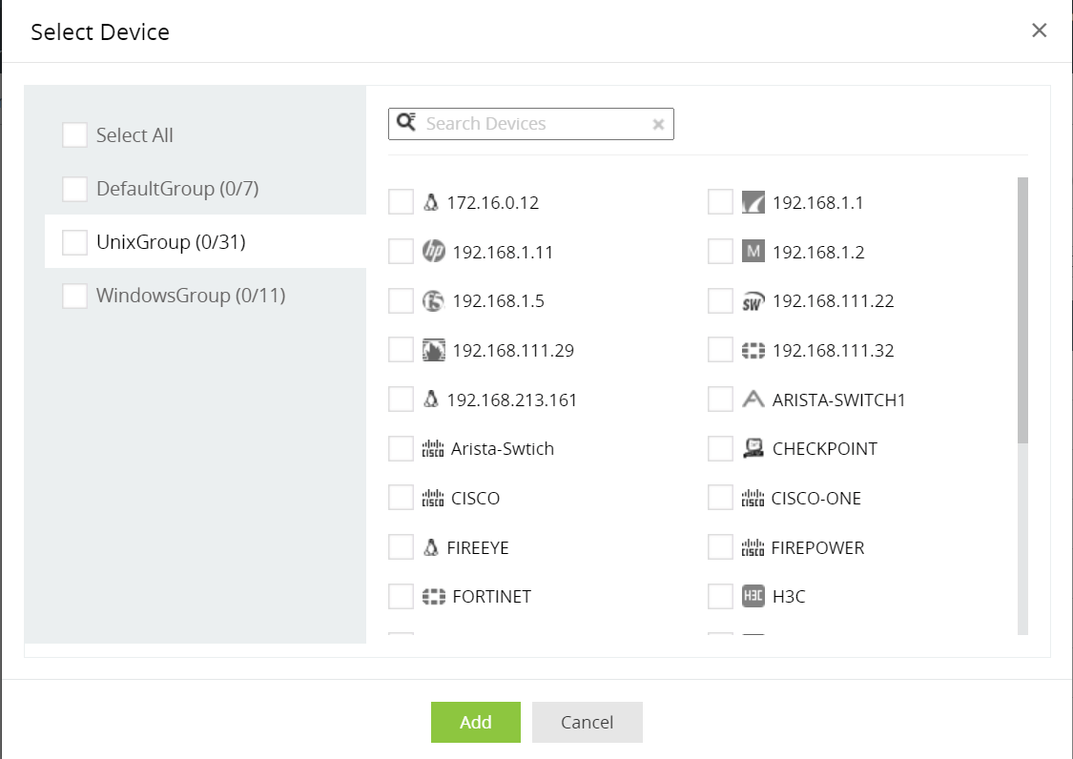Click the H3C logo icon
Viewport: 1073px width, 759px height.
coord(753,597)
